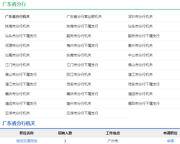Click 深圳市分行机关 link

(140, 17)
